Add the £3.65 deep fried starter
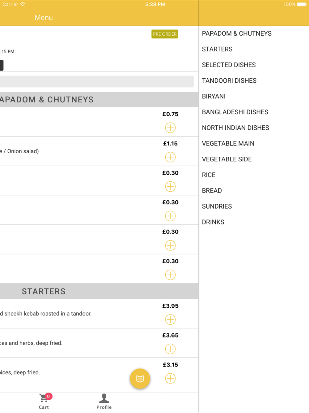 click(170, 349)
